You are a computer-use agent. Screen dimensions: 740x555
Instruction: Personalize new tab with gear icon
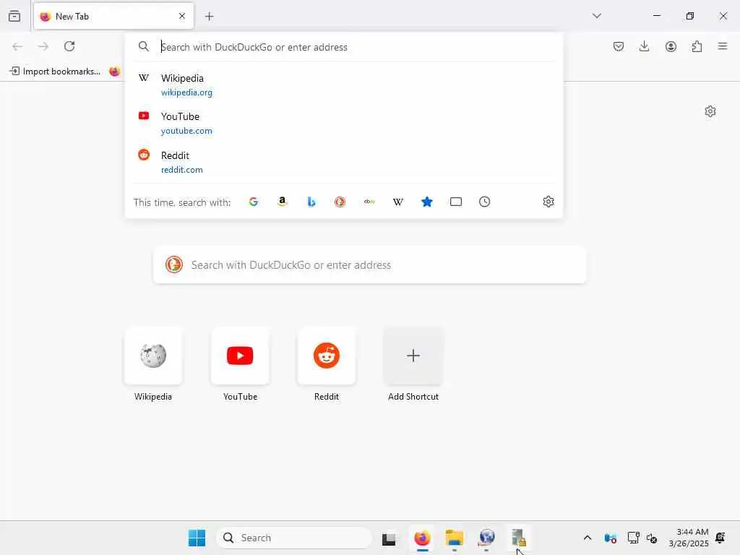(x=710, y=111)
